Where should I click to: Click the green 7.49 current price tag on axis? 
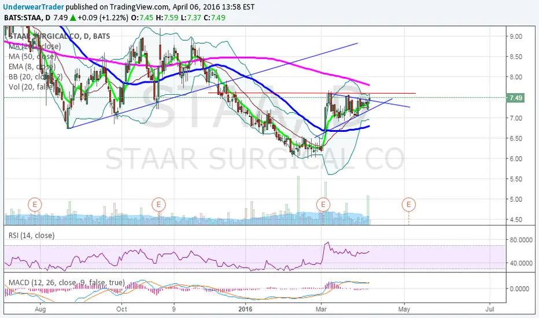[x=515, y=98]
